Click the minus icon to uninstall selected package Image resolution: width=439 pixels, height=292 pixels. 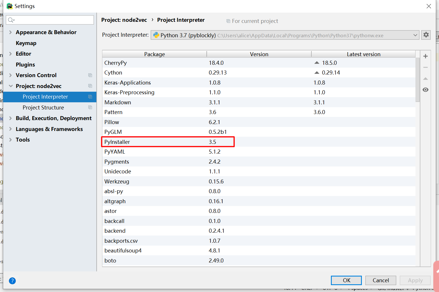(426, 67)
